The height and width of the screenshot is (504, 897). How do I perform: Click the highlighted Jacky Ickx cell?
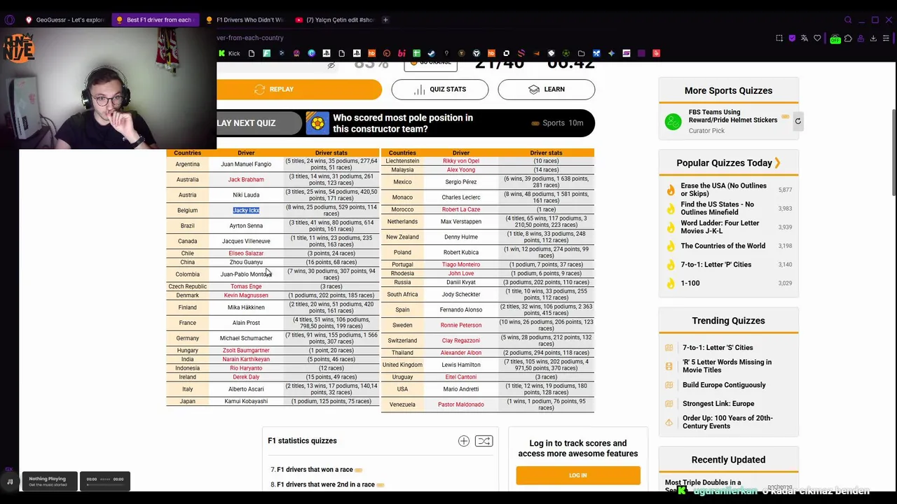(246, 210)
